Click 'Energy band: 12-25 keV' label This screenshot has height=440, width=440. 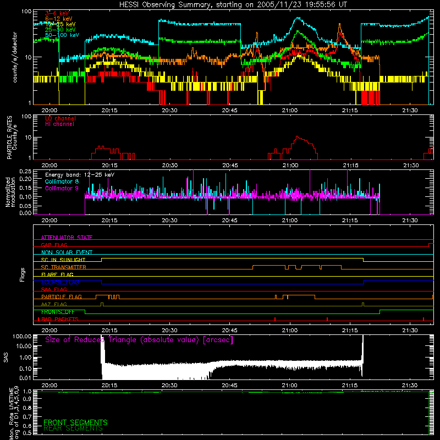[x=80, y=175]
